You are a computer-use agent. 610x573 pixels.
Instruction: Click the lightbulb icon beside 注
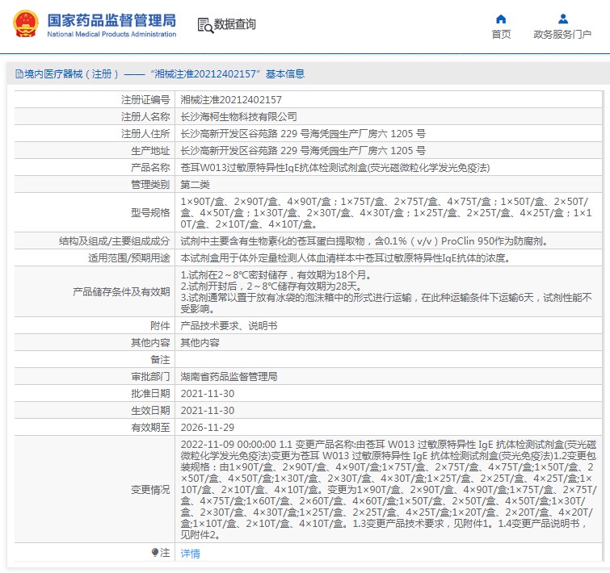[155, 552]
